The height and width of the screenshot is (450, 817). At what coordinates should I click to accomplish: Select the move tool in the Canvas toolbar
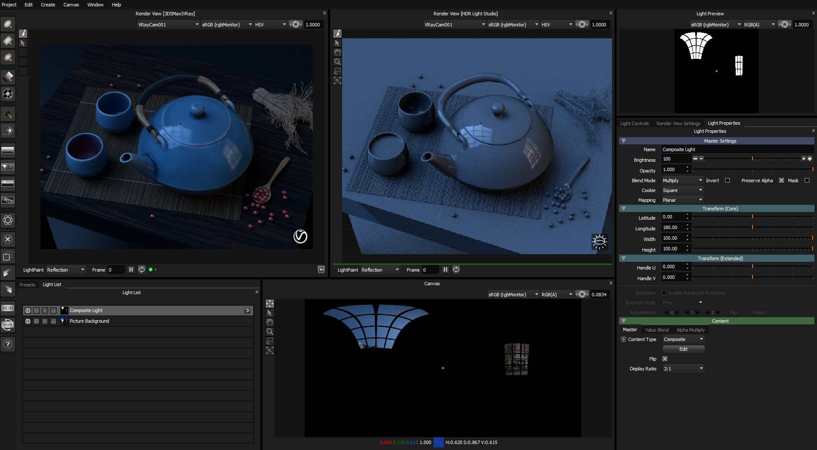(x=270, y=304)
